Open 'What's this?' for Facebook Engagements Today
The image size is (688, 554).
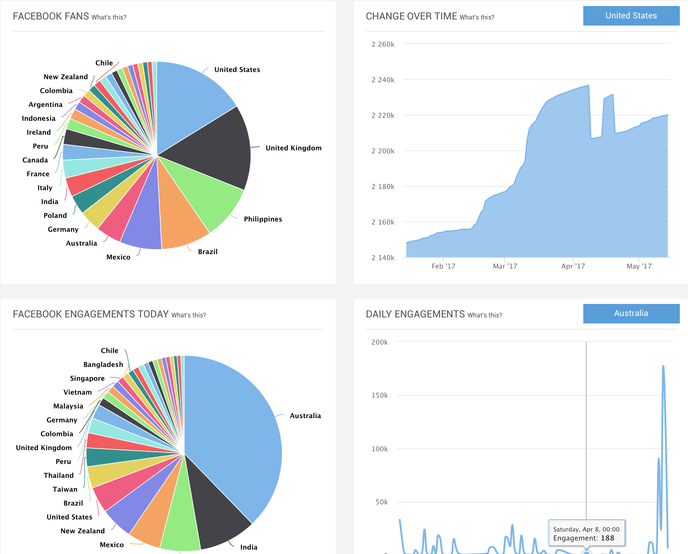(189, 315)
